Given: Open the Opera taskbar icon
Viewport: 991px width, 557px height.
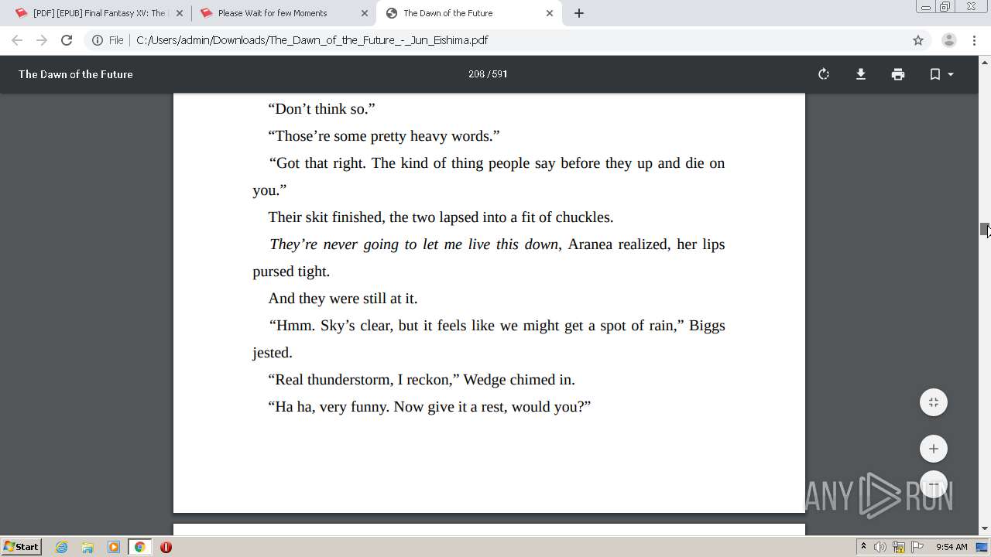Looking at the screenshot, I should click(x=166, y=547).
